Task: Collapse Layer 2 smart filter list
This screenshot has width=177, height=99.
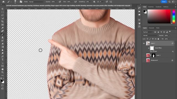Action: point(174,43)
